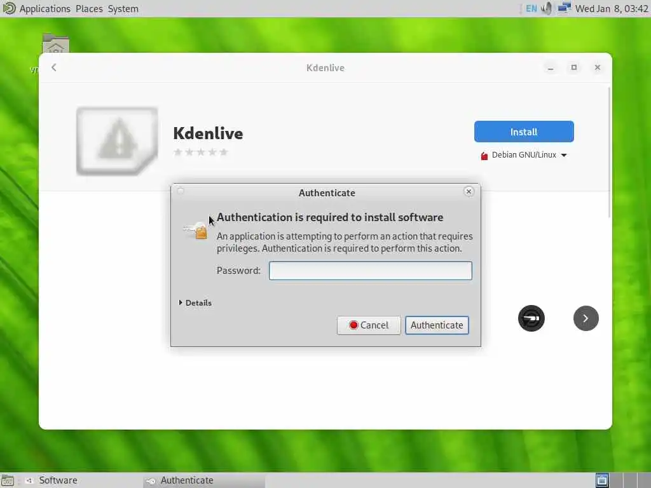Click the lock and keys icon
The image size is (651, 488).
click(195, 230)
